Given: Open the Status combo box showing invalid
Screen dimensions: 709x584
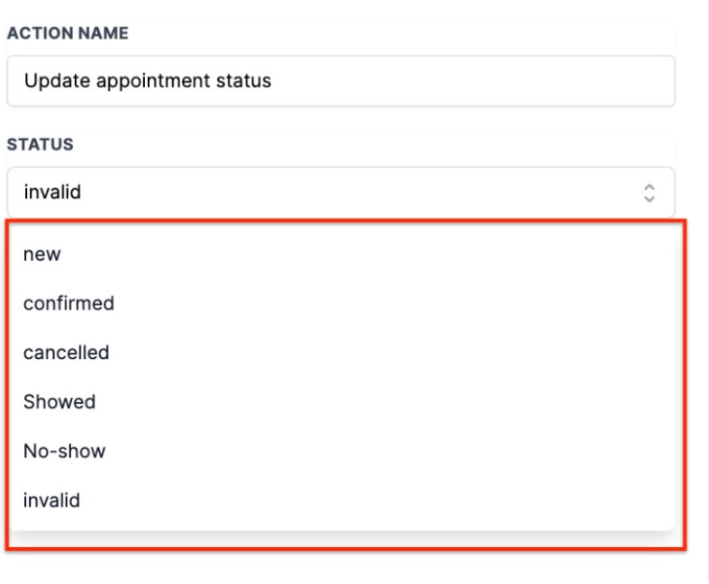Looking at the screenshot, I should [x=340, y=192].
